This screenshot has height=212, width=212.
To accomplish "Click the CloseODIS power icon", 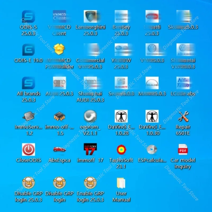I will 28,149.
